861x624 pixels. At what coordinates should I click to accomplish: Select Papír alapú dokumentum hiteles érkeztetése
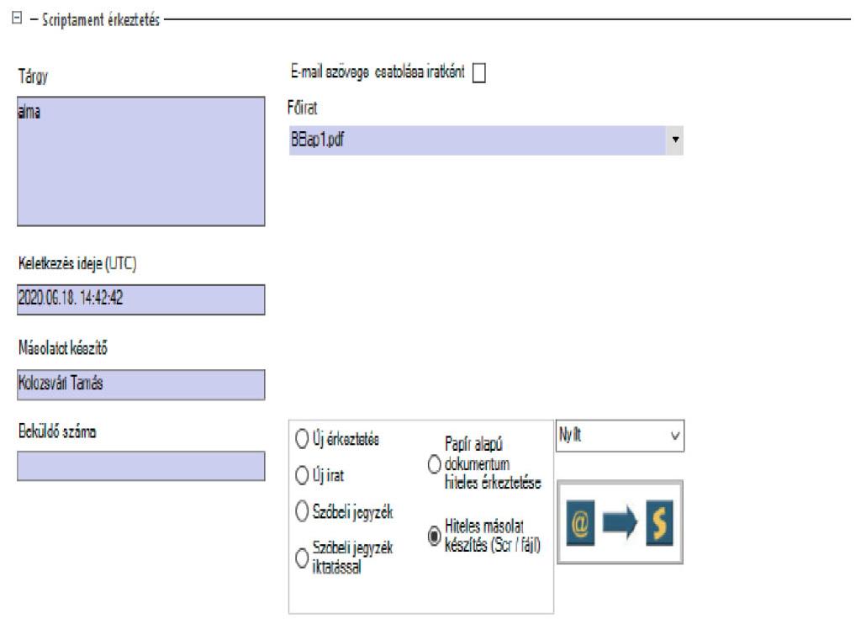[434, 464]
